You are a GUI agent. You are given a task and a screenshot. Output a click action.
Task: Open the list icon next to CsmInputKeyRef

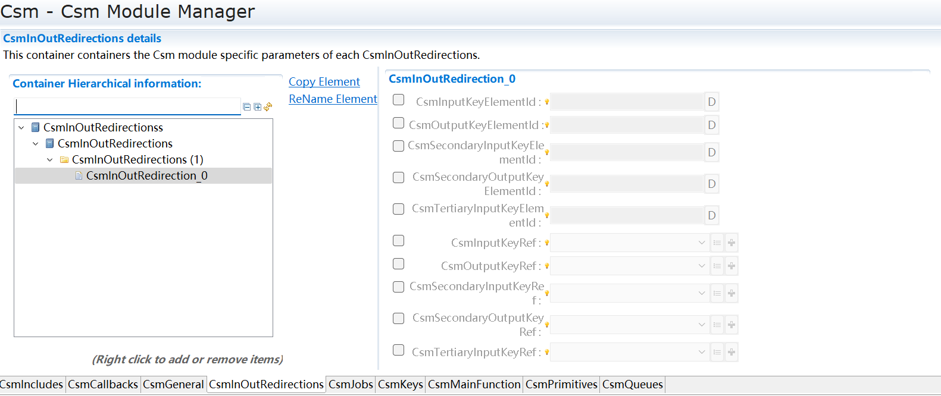[x=717, y=243]
